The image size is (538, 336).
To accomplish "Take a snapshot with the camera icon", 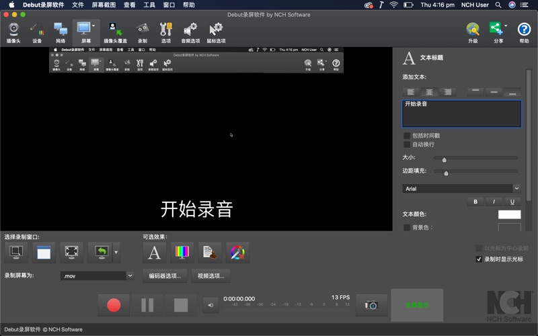I will [371, 305].
